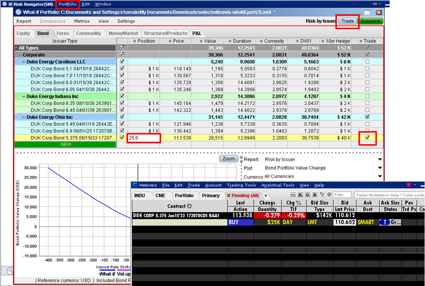
Task: Click the info icon next to Contract header
Action: point(190,206)
